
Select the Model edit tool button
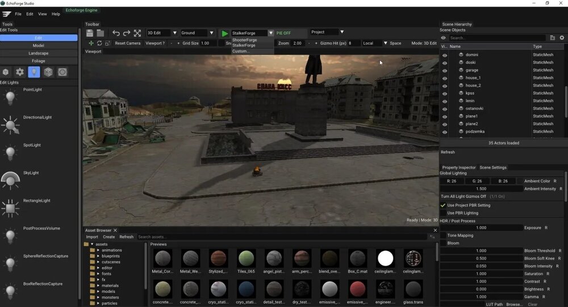[x=39, y=45]
